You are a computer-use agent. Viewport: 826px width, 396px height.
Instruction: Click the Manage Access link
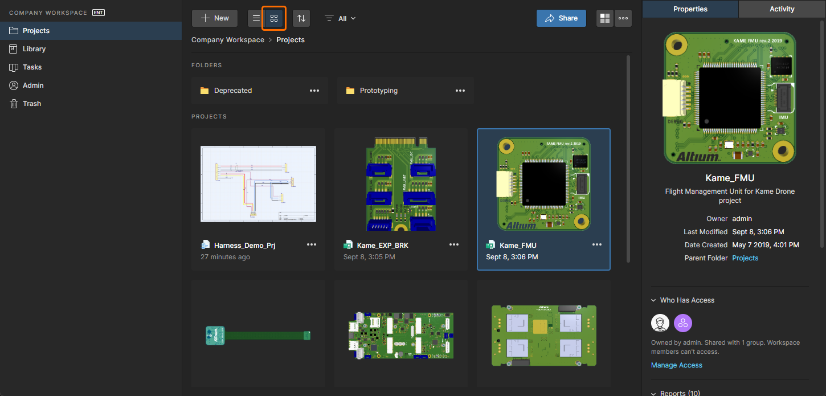[x=676, y=365]
